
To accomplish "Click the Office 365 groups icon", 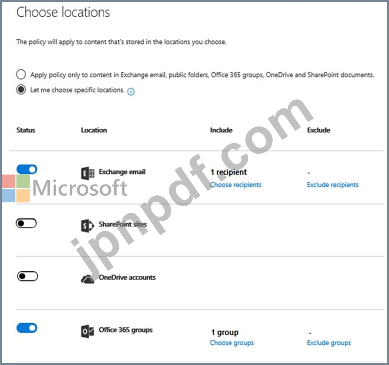I will click(x=88, y=331).
